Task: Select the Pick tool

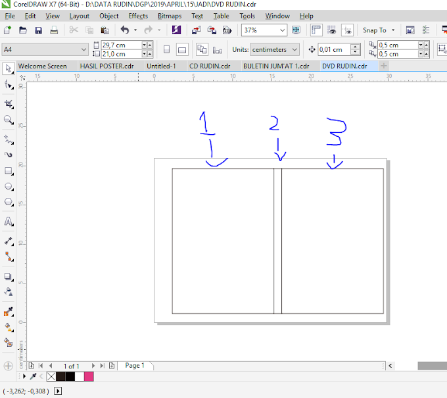Action: point(9,69)
